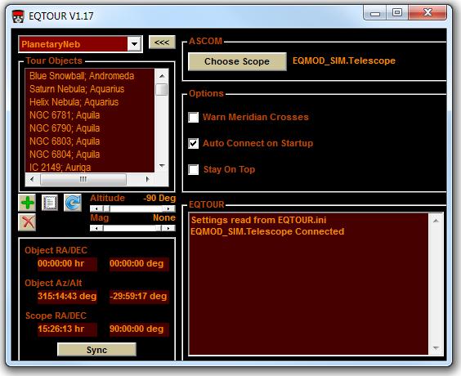
Task: Toggle the Stay On Top checkbox
Action: point(193,170)
